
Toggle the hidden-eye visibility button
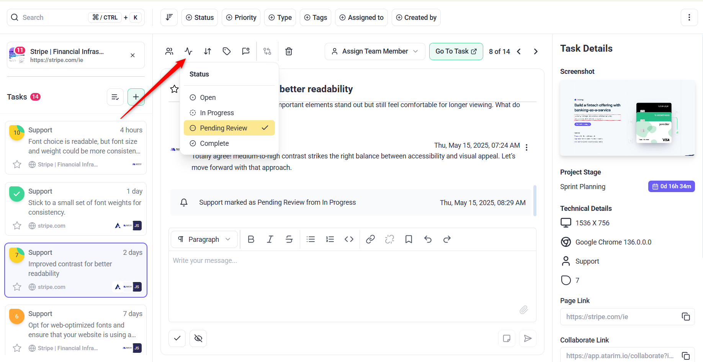pos(198,338)
